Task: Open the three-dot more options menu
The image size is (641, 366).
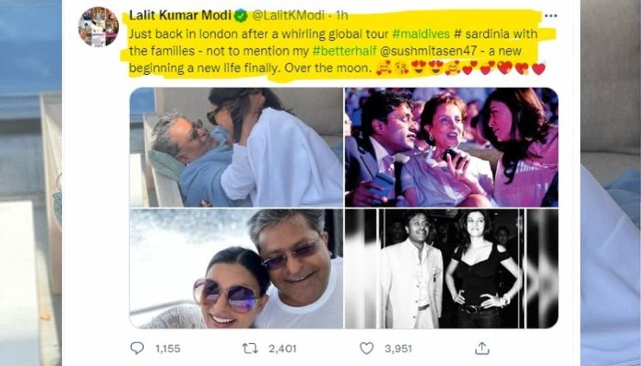Action: click(550, 16)
